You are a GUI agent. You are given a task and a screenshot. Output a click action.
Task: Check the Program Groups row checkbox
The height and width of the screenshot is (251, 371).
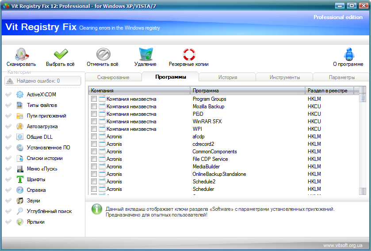[x=94, y=99]
